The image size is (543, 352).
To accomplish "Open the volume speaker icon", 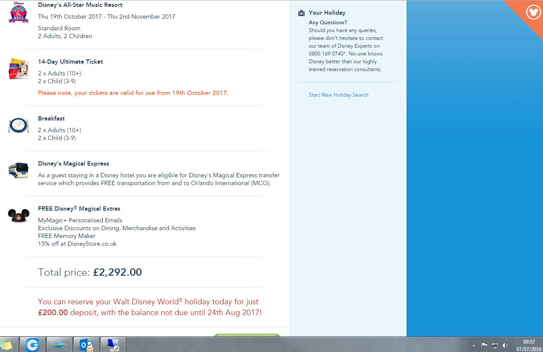I will point(505,345).
